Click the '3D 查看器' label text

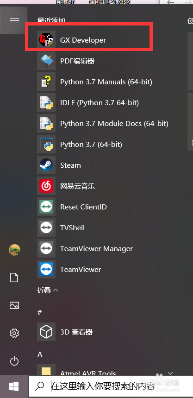[x=76, y=332]
